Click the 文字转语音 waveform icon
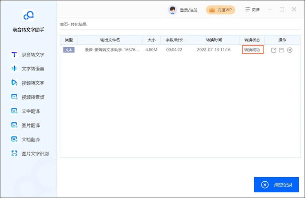The height and width of the screenshot is (198, 305). coord(14,68)
